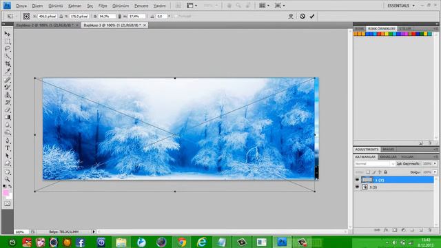
Task: Open the layer blend mode dropdown
Action: 375,164
